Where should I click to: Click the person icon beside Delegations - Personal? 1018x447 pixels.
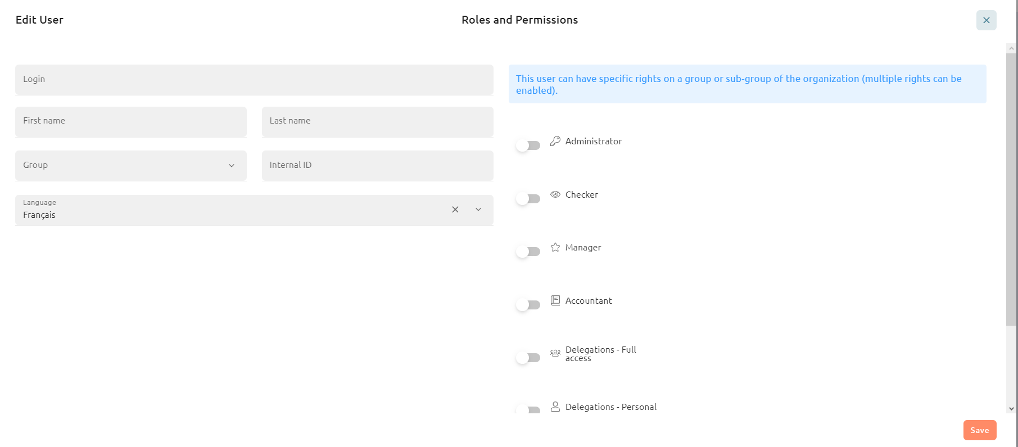(555, 407)
